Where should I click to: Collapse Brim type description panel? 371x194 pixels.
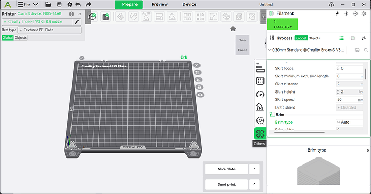click(367, 150)
